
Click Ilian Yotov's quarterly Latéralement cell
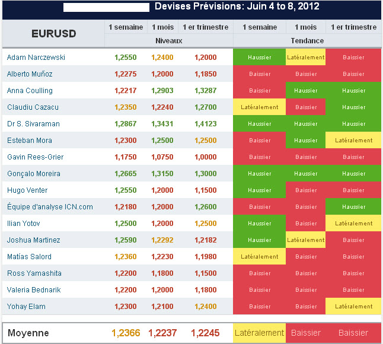pyautogui.click(x=353, y=224)
